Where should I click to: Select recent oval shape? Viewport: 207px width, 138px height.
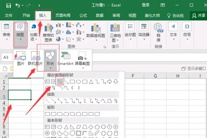[78, 82]
